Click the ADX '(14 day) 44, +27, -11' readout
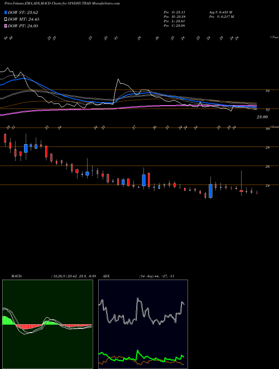This screenshot has height=369, width=279. (x=157, y=276)
